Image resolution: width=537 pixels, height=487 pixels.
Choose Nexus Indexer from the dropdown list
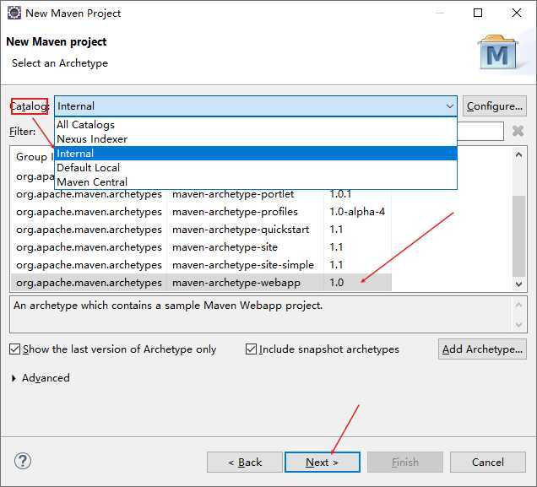256,139
